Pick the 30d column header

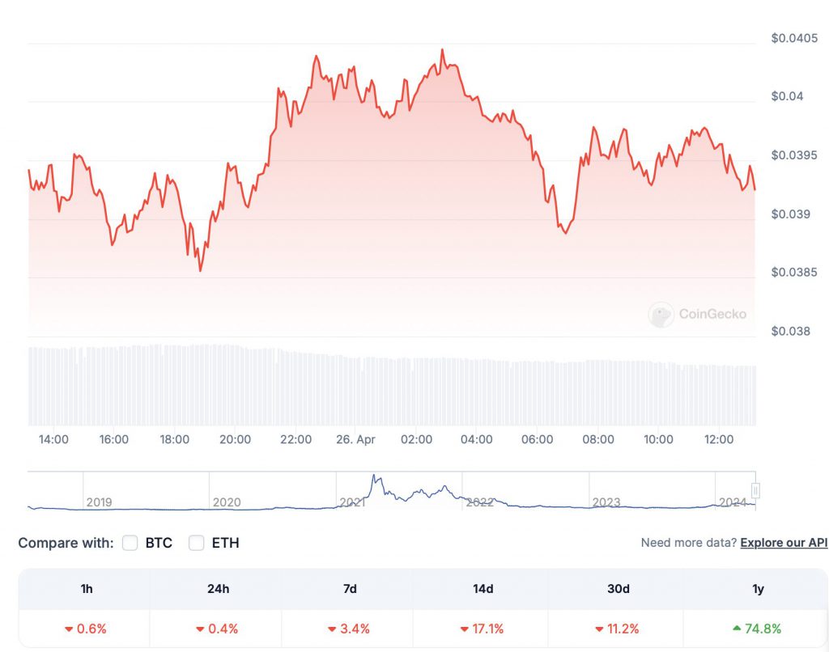point(618,589)
